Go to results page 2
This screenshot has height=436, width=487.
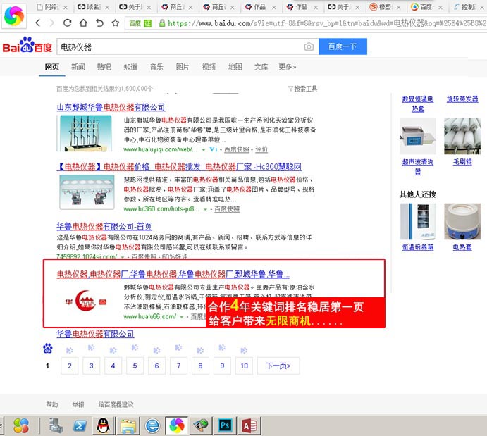[x=69, y=366]
